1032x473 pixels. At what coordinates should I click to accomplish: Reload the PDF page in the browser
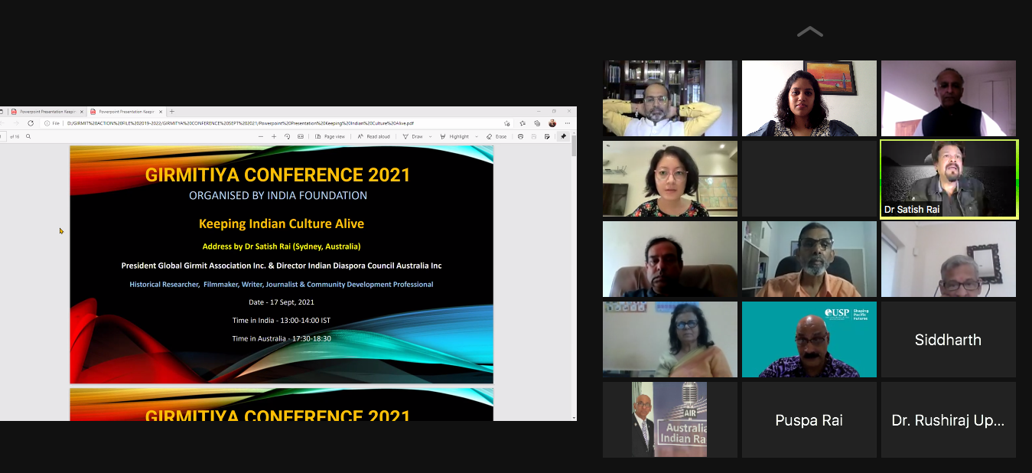(31, 123)
